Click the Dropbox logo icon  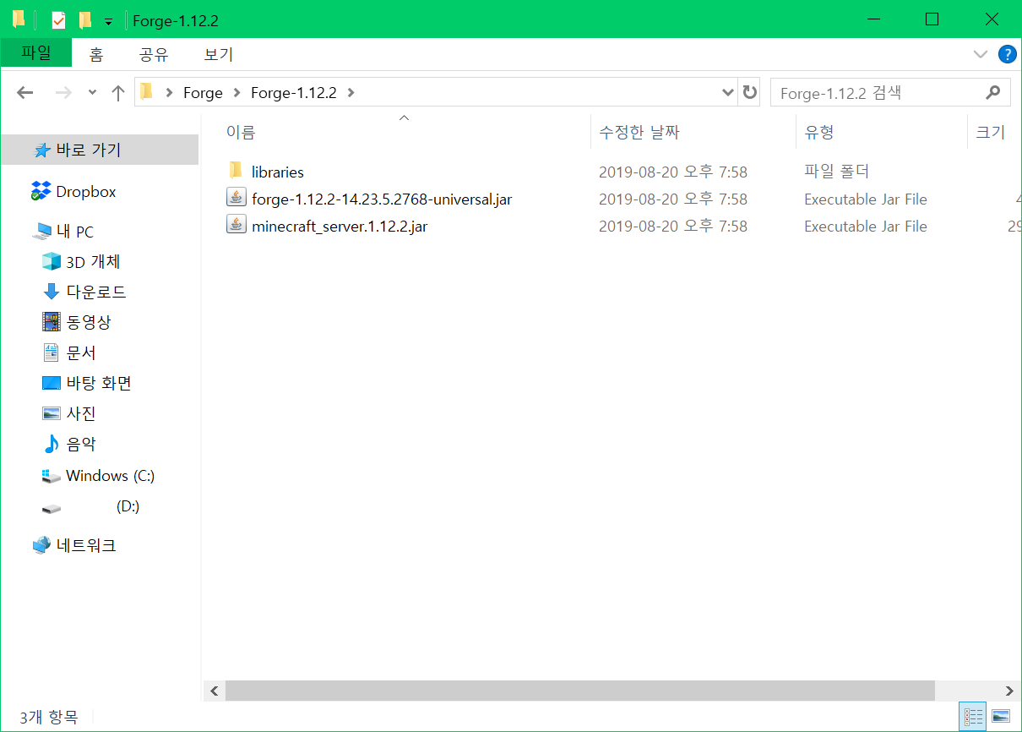[41, 191]
